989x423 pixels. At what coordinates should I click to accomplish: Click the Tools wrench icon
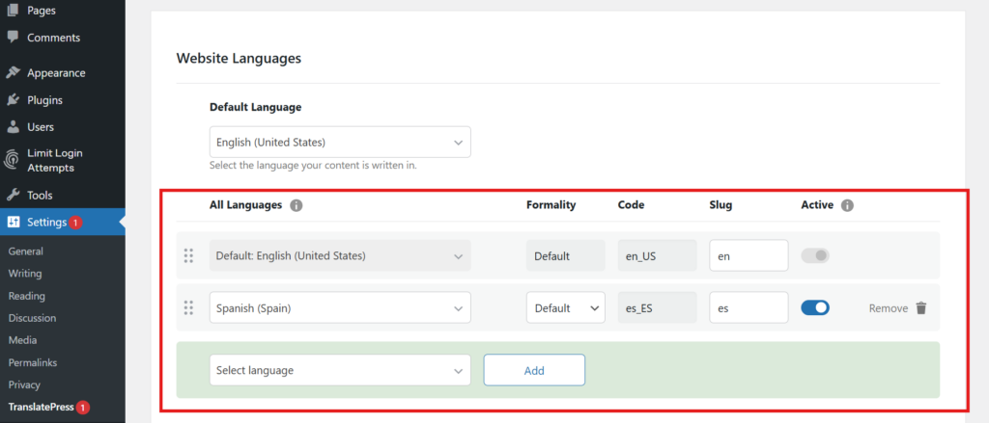click(13, 196)
